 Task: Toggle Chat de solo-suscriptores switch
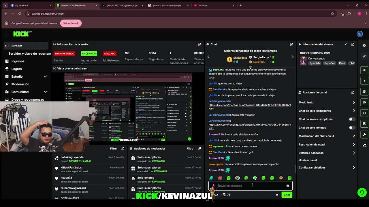tap(352, 119)
